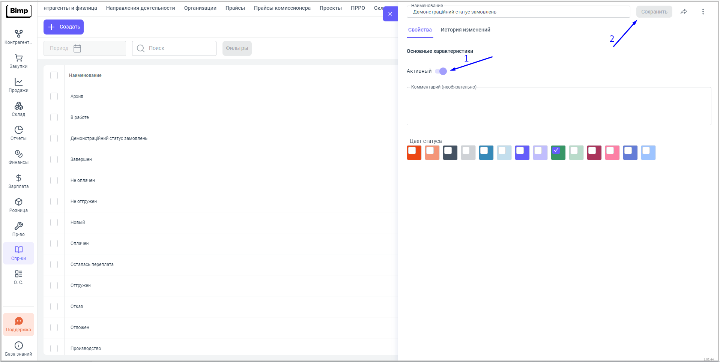The image size is (720, 362).
Task: Select the dark red status color swatch
Action: 594,153
